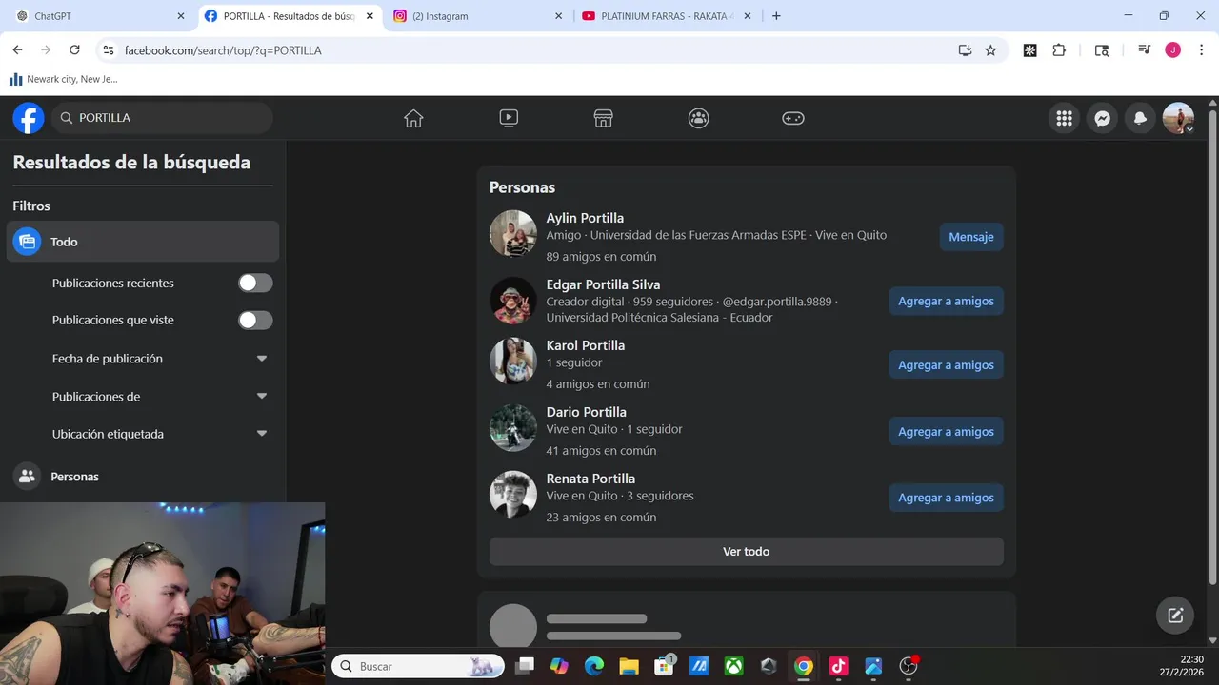Install app using the address bar install icon
Image resolution: width=1219 pixels, height=685 pixels.
click(965, 50)
